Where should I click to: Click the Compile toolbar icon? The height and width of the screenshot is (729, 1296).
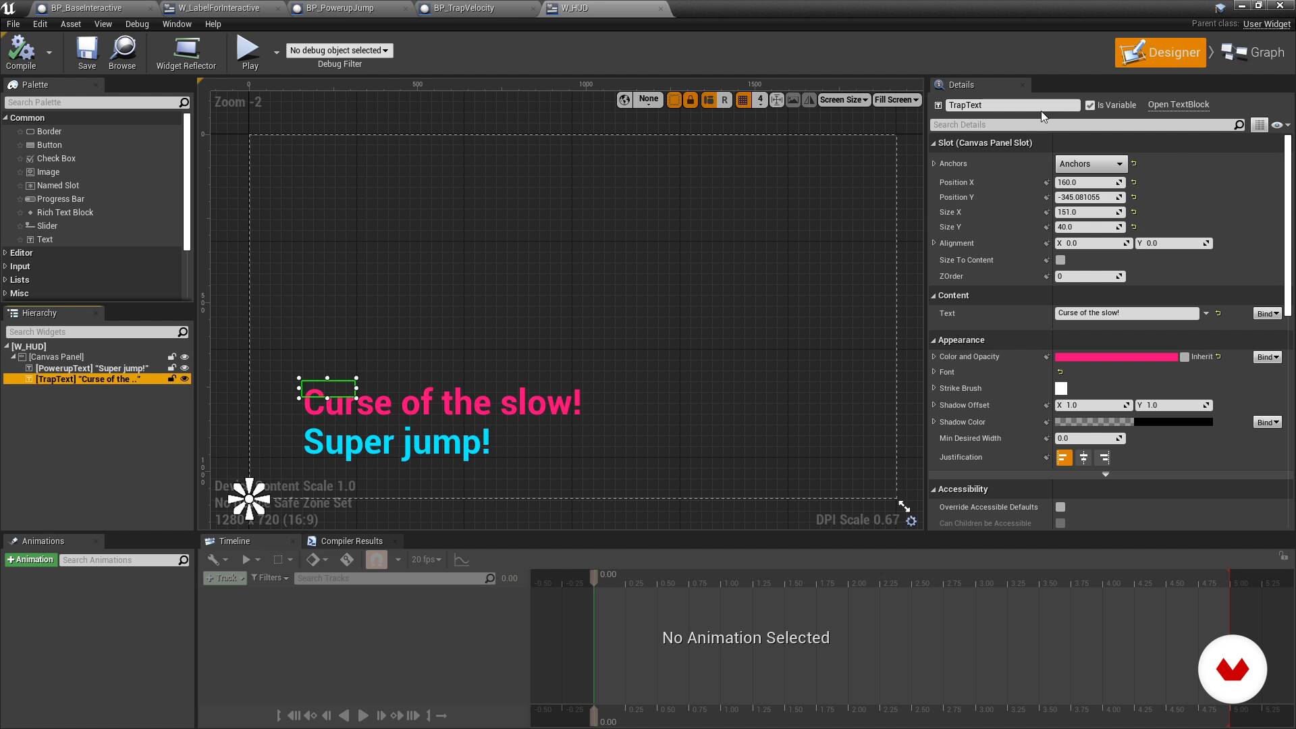tap(20, 52)
